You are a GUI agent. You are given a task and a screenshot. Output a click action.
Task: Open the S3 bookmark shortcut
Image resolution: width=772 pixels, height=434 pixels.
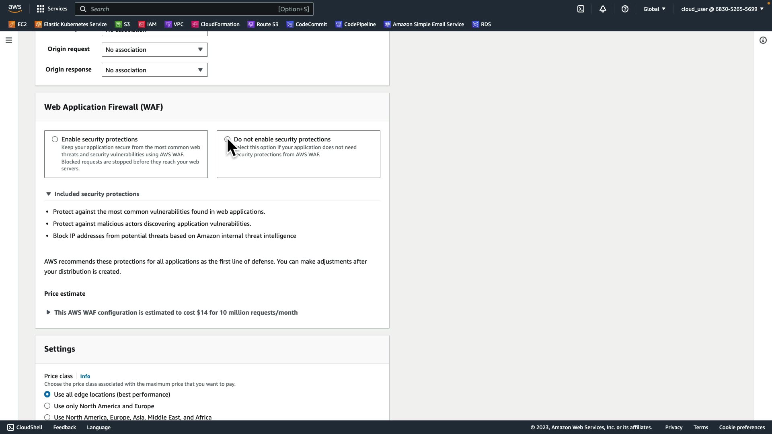pos(123,25)
